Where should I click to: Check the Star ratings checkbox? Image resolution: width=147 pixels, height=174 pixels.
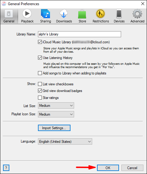[x=40, y=98]
